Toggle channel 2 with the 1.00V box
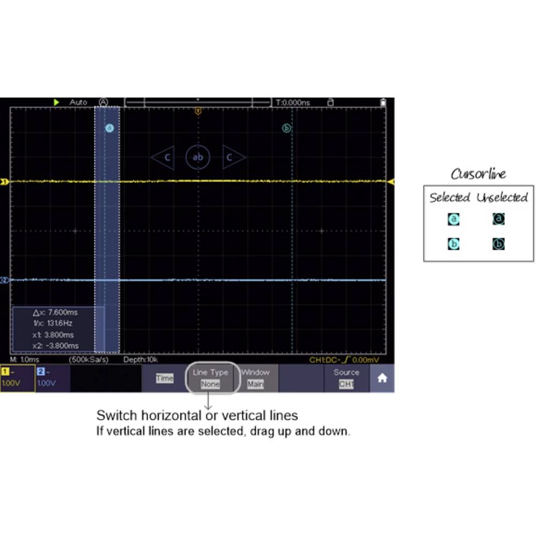Viewport: 536px width, 536px height. point(52,378)
